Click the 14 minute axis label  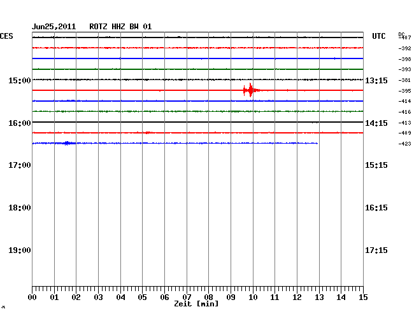341,297
